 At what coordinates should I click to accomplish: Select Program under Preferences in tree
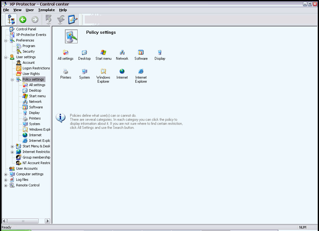pyautogui.click(x=29, y=46)
